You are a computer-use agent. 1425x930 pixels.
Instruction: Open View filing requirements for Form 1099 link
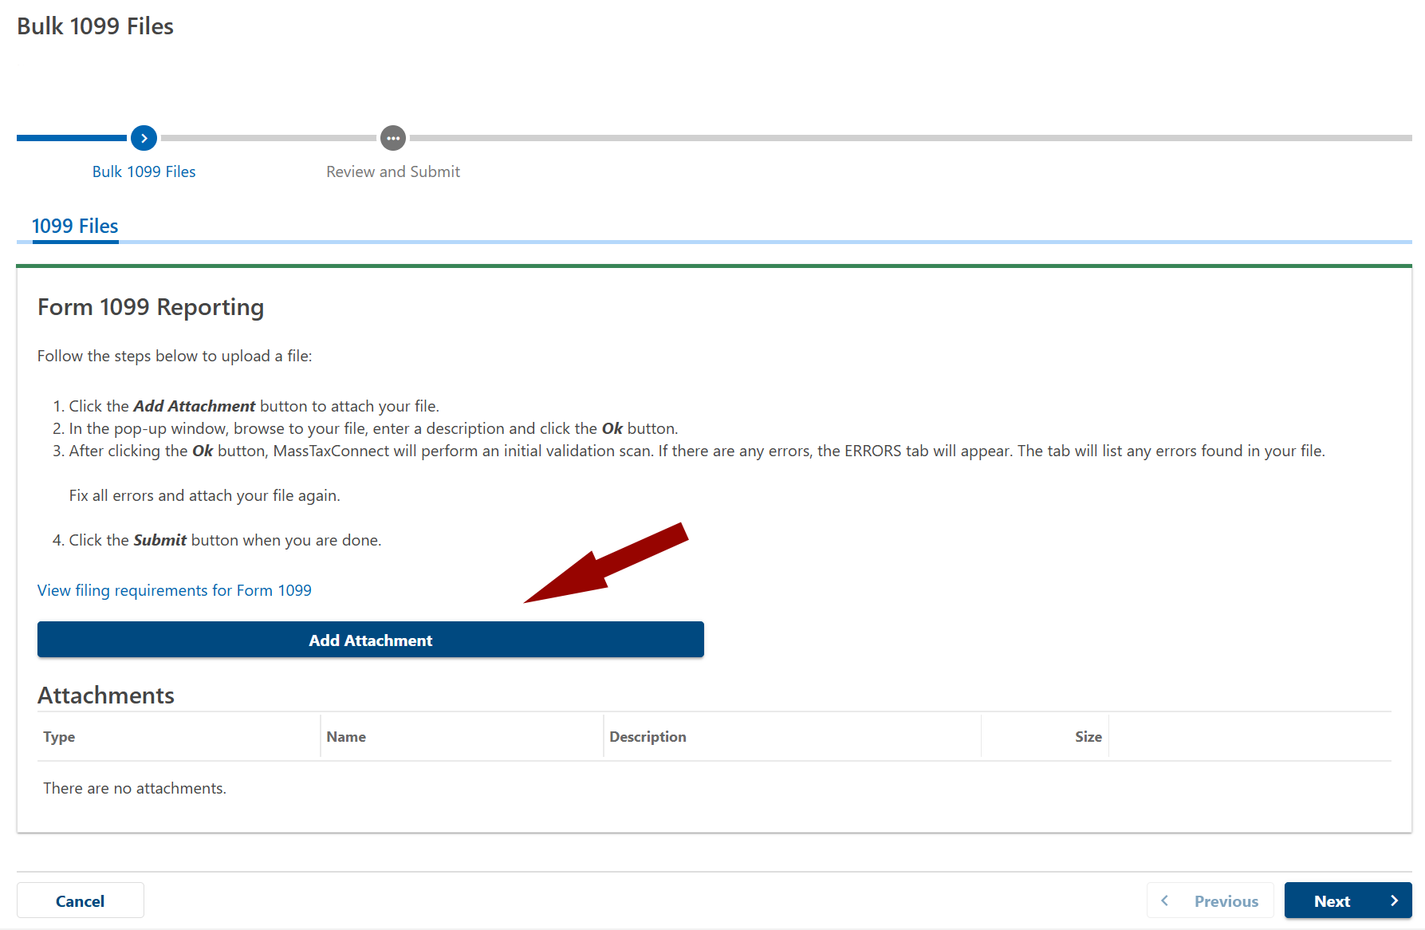click(174, 590)
